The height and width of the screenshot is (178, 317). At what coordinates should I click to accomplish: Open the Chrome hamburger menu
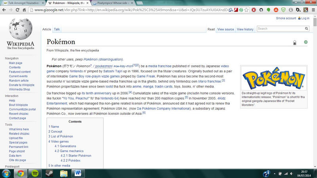[x=313, y=10]
